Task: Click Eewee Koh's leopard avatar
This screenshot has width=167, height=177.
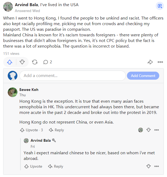Action: click(13, 92)
